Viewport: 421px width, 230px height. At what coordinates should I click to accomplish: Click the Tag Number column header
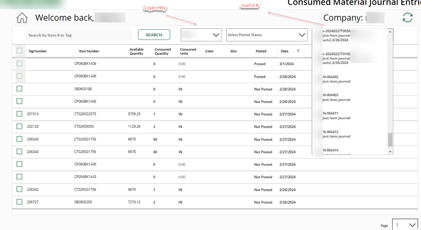[x=37, y=51]
